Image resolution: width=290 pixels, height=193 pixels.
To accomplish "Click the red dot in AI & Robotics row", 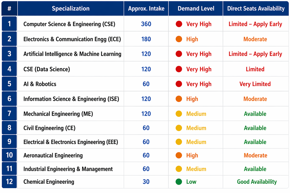I will point(179,84).
